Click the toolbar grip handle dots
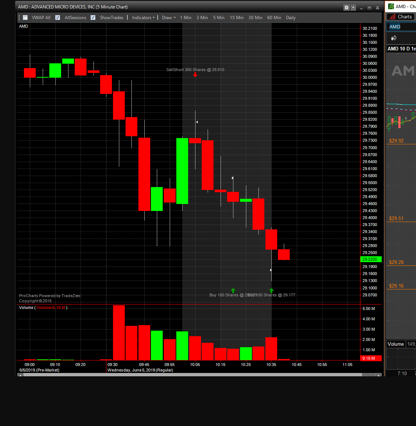 click(x=19, y=18)
